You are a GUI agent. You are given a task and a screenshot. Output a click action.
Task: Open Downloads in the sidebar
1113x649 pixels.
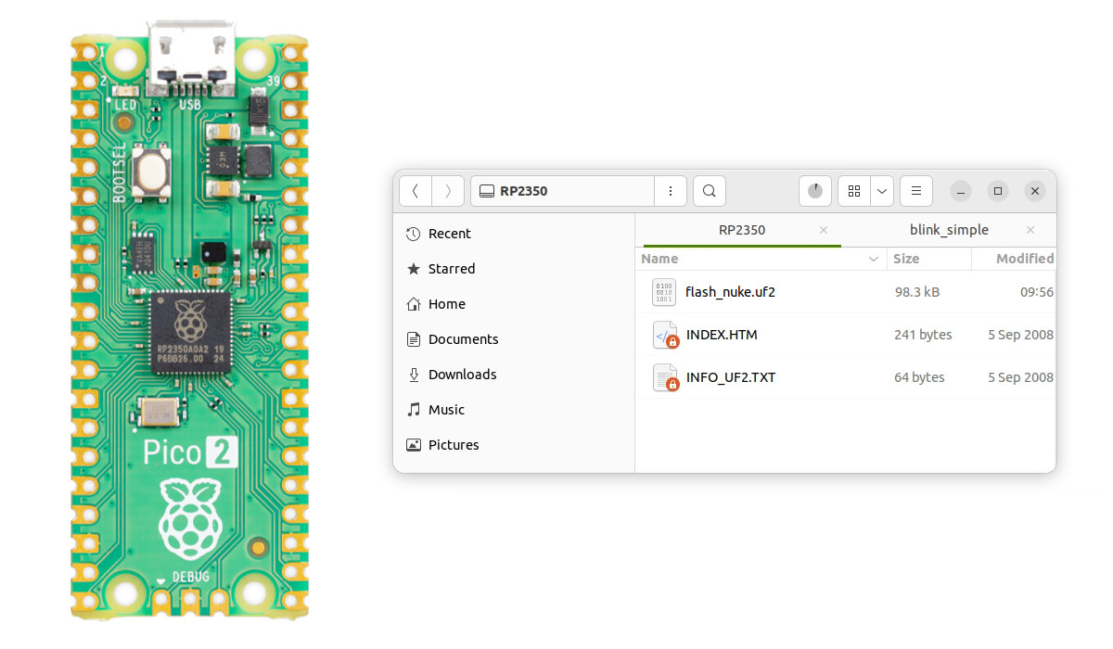(x=515, y=375)
